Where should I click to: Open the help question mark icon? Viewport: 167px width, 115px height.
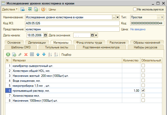click(x=43, y=9)
